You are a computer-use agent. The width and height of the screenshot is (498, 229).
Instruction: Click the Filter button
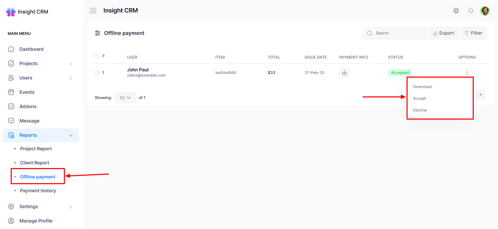473,33
